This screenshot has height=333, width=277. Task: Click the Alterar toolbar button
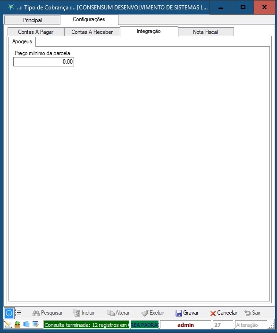(x=118, y=313)
